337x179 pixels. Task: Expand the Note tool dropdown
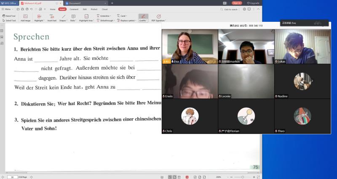[x=73, y=18]
